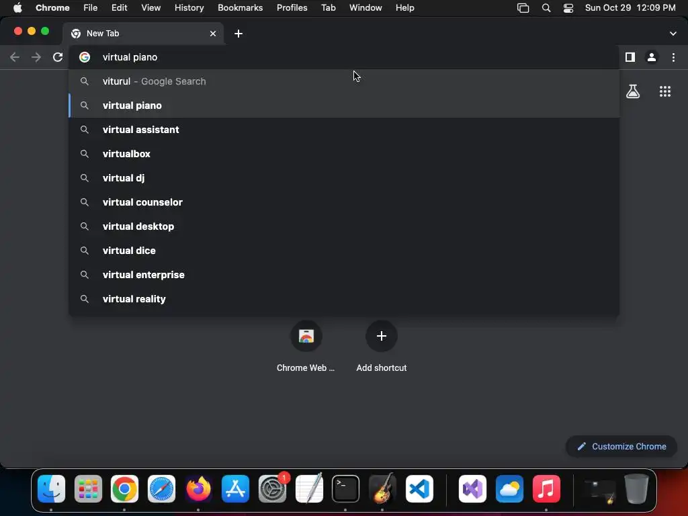The height and width of the screenshot is (516, 688).
Task: Open the Trash in the dock
Action: click(637, 489)
